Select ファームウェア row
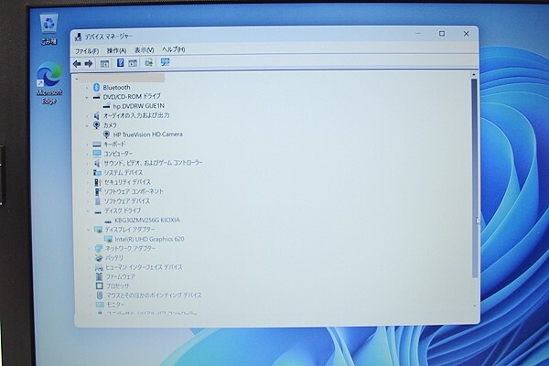Screen dimensions: 549x366 (x=121, y=276)
